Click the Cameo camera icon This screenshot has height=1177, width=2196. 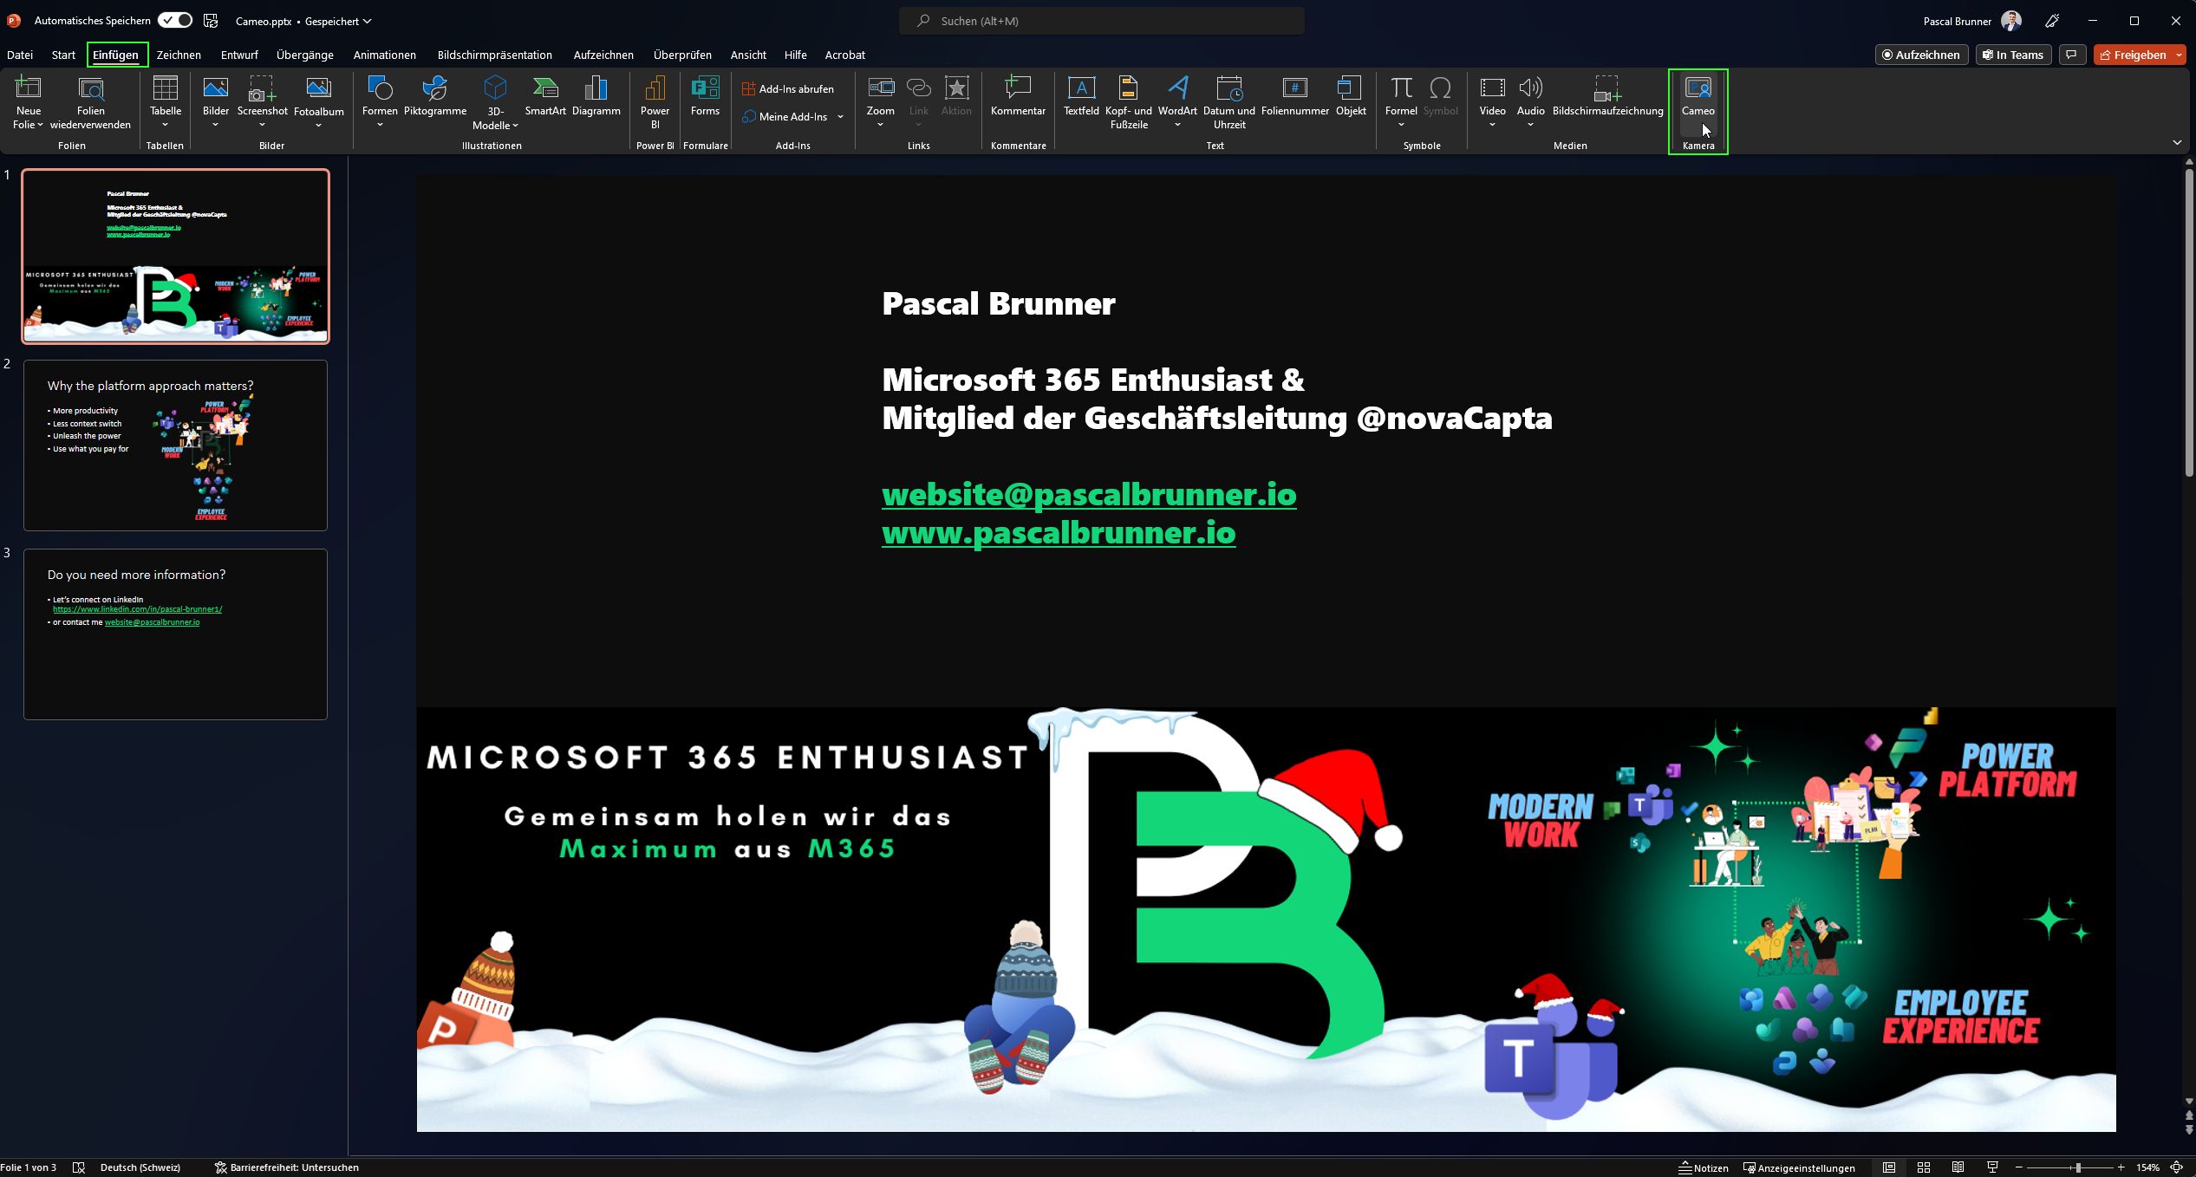click(x=1698, y=89)
